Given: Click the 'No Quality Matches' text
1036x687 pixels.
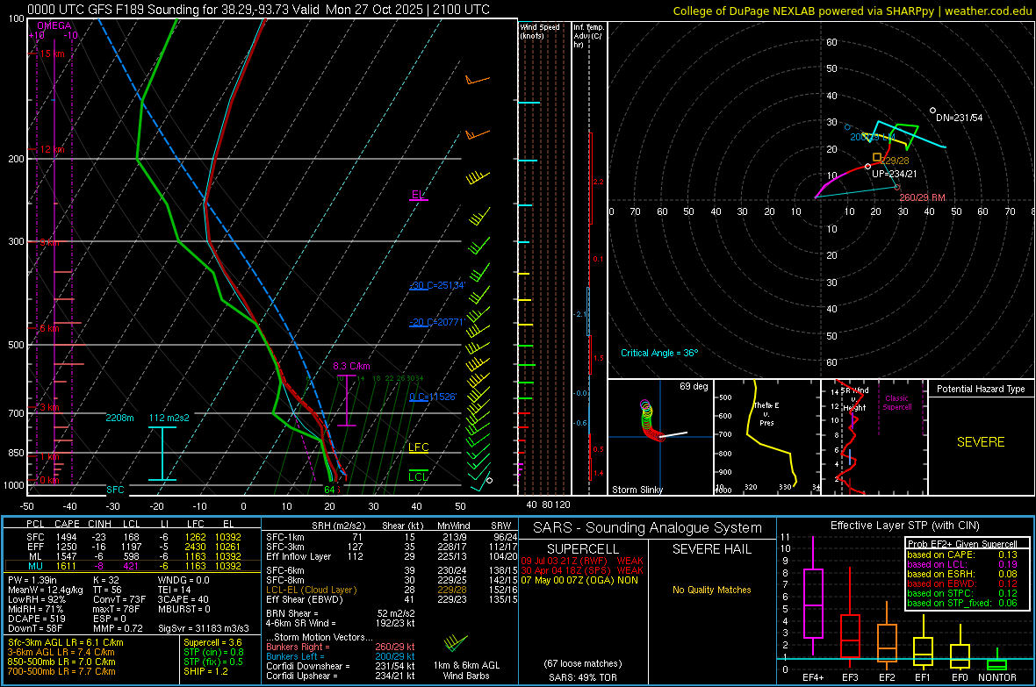Looking at the screenshot, I should click(712, 590).
